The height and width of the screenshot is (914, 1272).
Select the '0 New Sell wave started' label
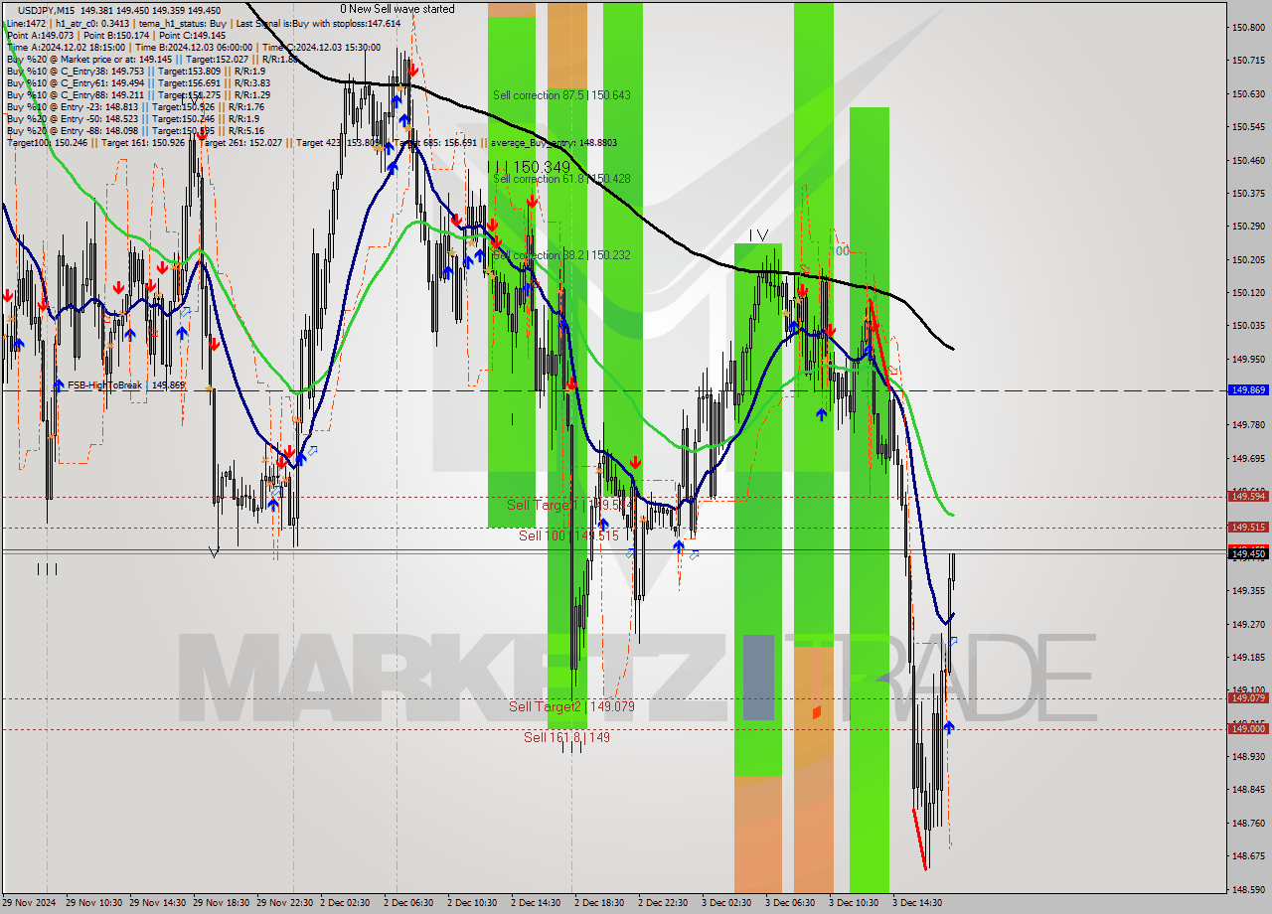coord(397,9)
